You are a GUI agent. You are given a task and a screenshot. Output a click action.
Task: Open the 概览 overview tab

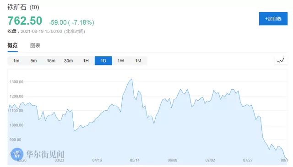(x=12, y=45)
